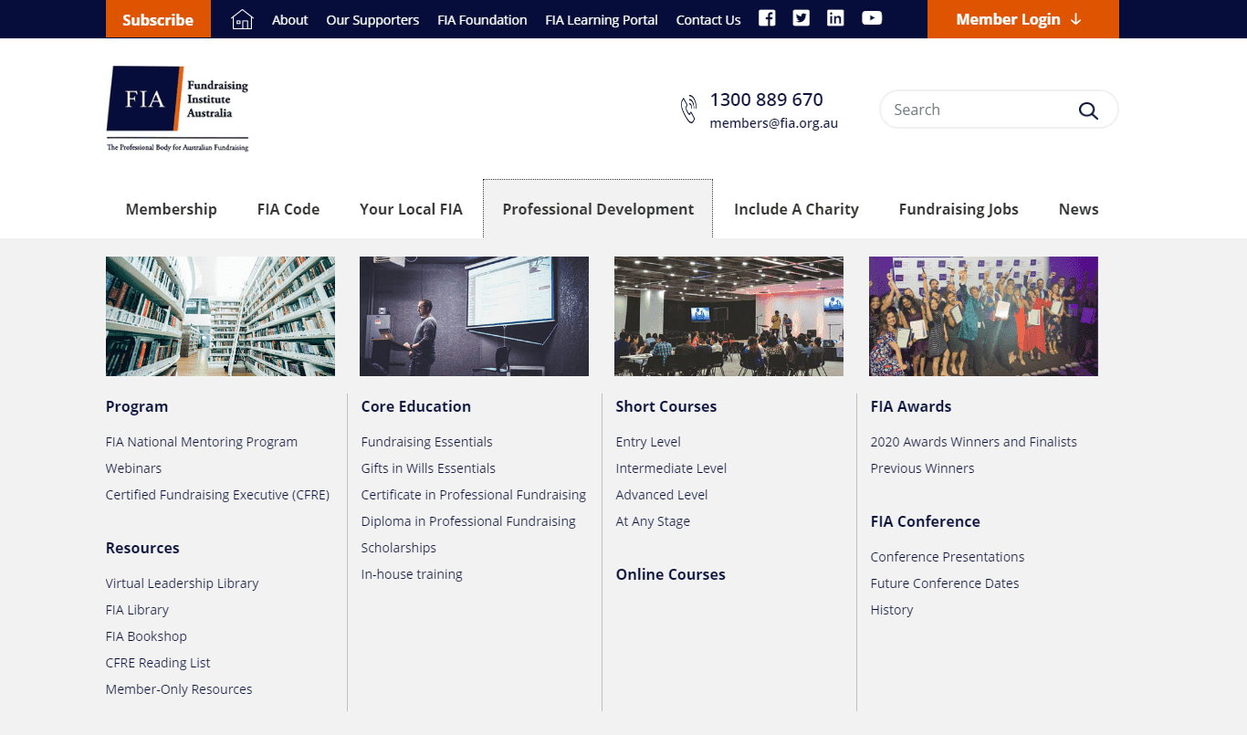Viewport: 1247px width, 735px height.
Task: Open FIA Bookshop link
Action: [146, 636]
